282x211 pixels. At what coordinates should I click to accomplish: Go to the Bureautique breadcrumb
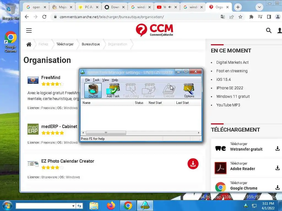coord(91,44)
